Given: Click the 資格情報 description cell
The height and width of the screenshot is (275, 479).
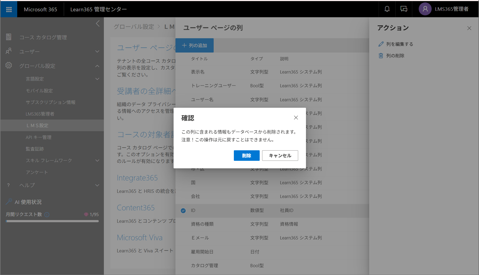Looking at the screenshot, I should [x=289, y=224].
